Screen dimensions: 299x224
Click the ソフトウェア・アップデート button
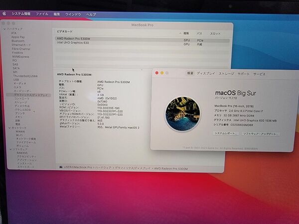tap(261, 134)
